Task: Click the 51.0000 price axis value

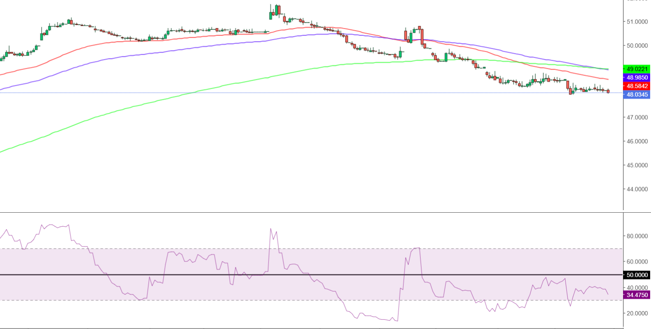Action: tap(637, 22)
